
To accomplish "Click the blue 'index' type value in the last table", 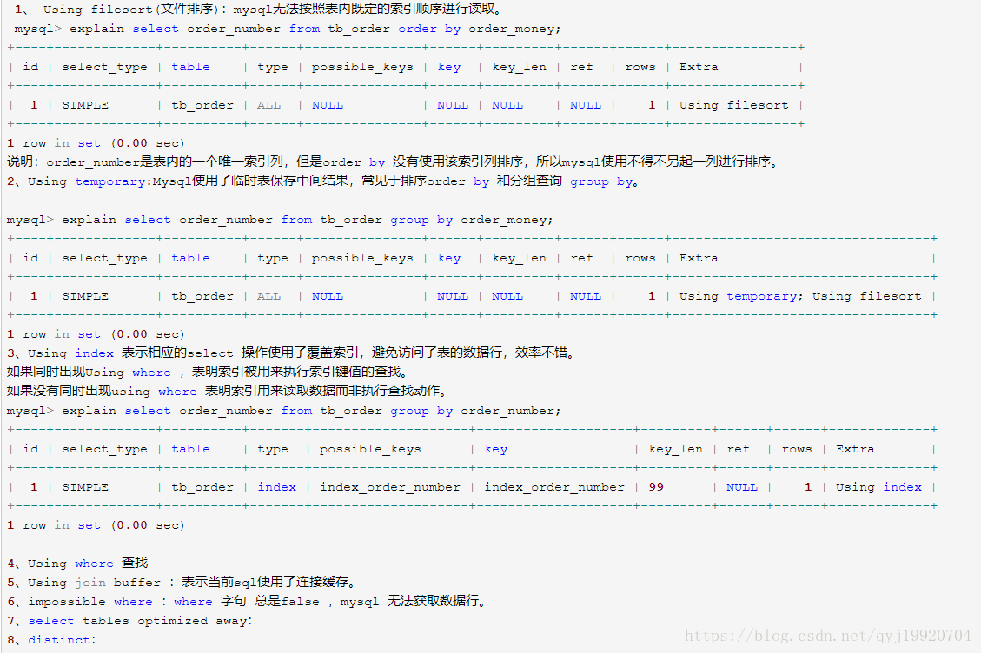I will (x=276, y=487).
